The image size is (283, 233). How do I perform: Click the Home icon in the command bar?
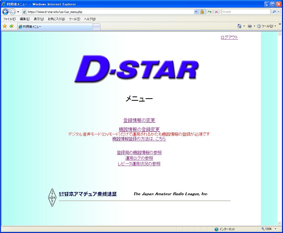point(239,26)
